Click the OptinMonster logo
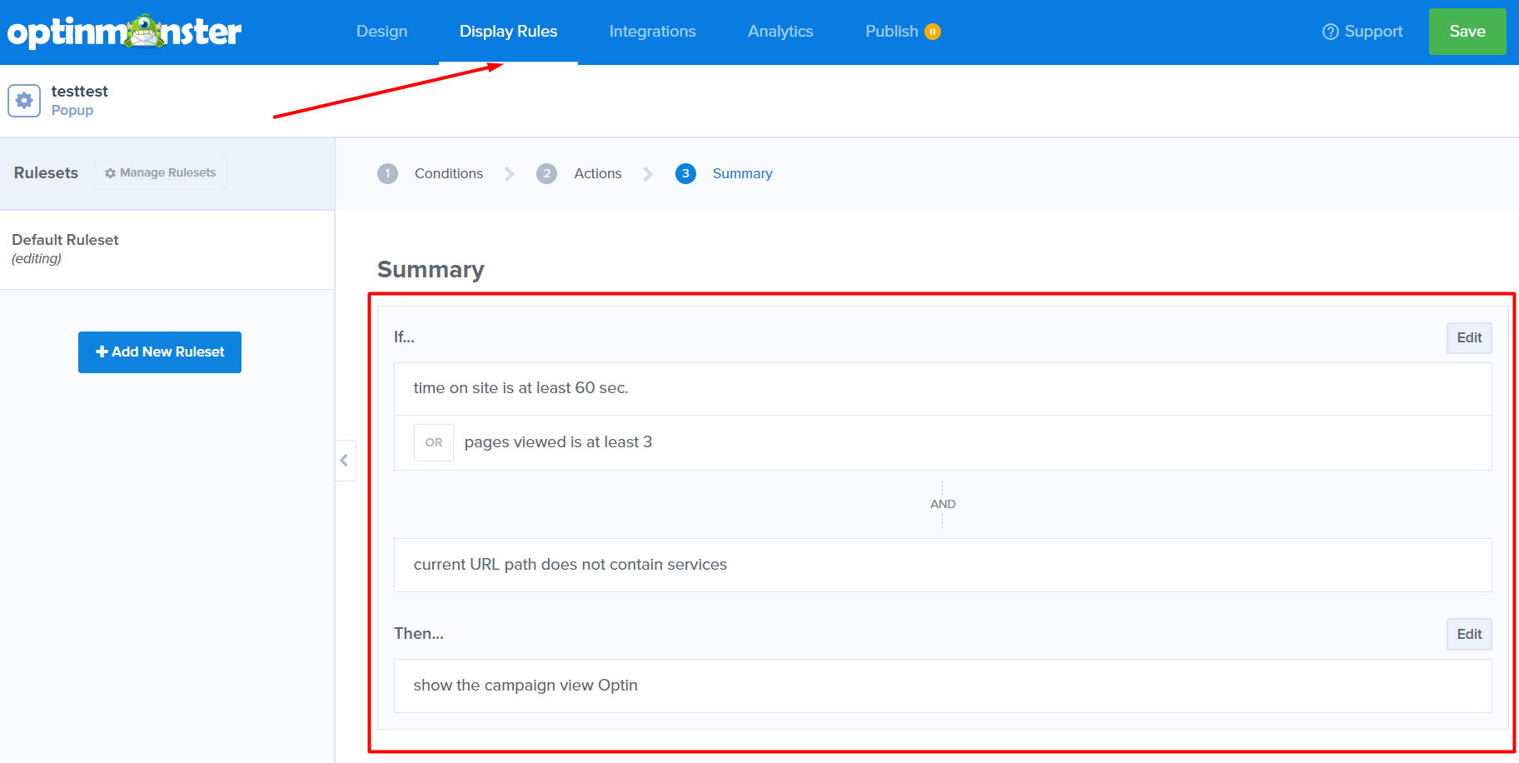The width and height of the screenshot is (1519, 763). coord(125,32)
